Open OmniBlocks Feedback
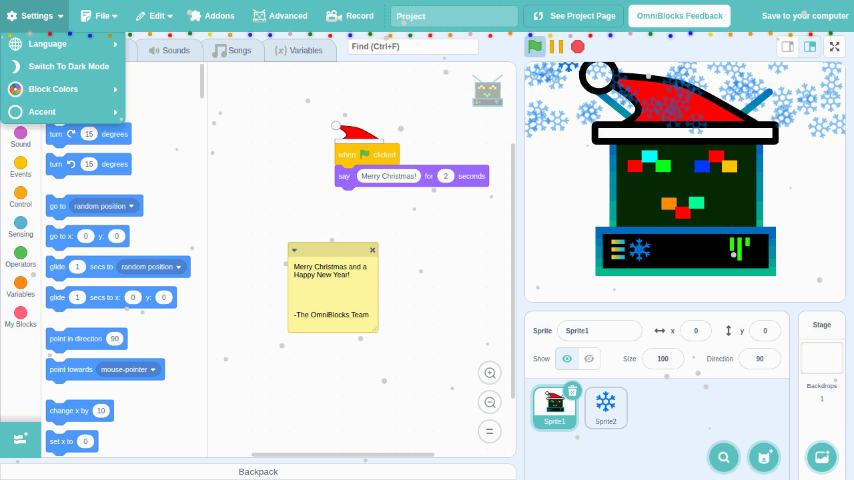Viewport: 854px width, 480px height. pyautogui.click(x=679, y=16)
